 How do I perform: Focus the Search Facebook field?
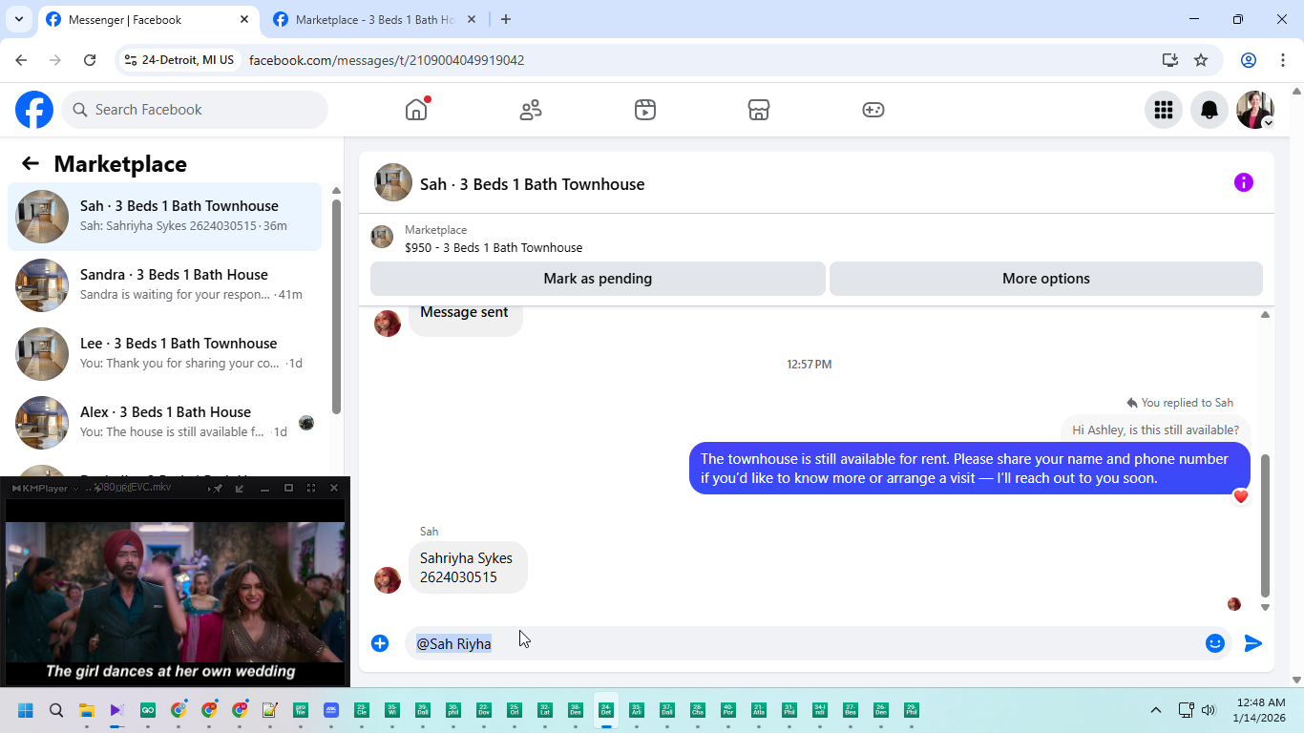point(195,110)
